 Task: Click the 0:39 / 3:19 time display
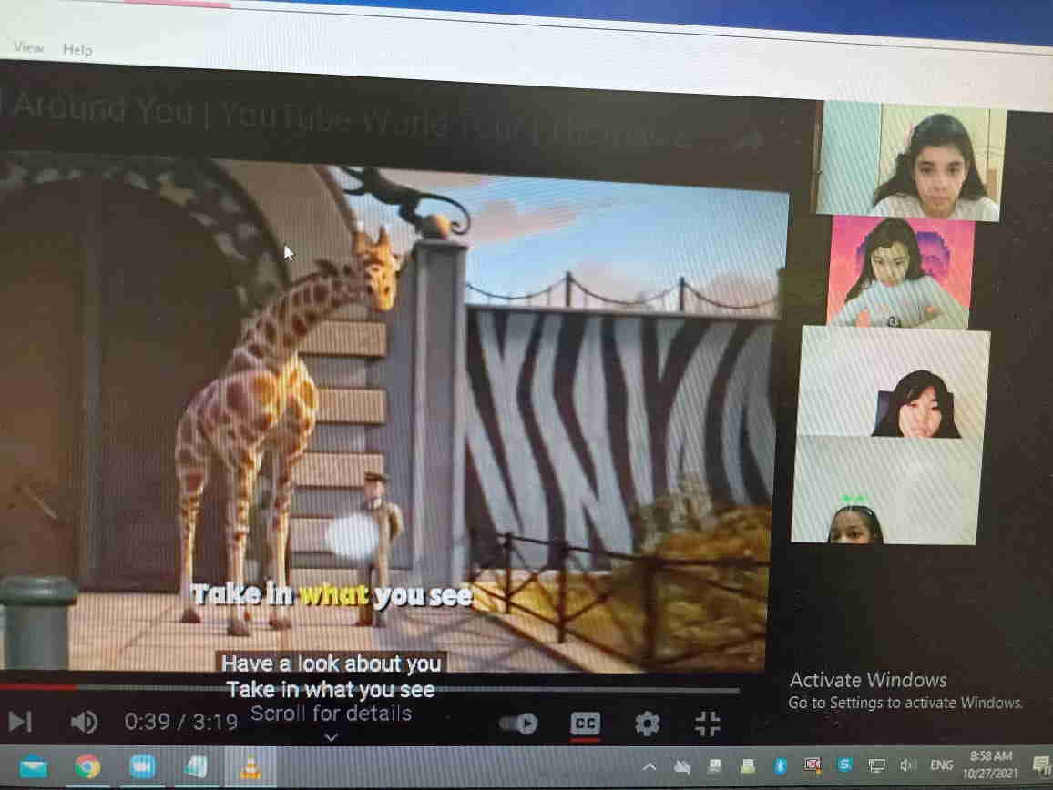(x=180, y=722)
